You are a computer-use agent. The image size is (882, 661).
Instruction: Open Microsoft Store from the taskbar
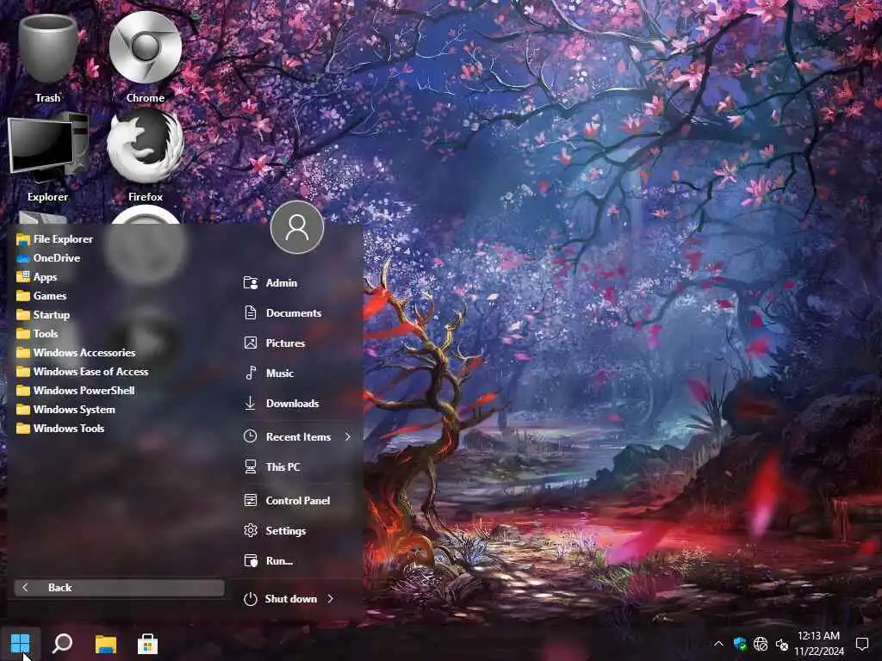[x=147, y=644]
